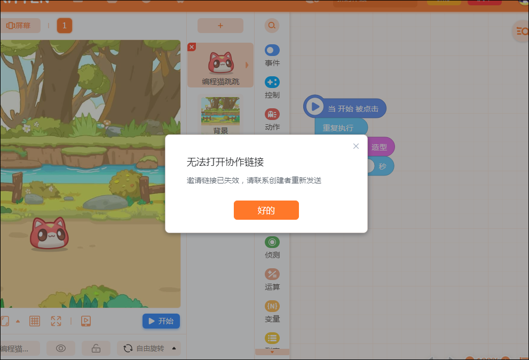Open the panel icon at top-right of workspace
The height and width of the screenshot is (360, 529).
pyautogui.click(x=521, y=31)
